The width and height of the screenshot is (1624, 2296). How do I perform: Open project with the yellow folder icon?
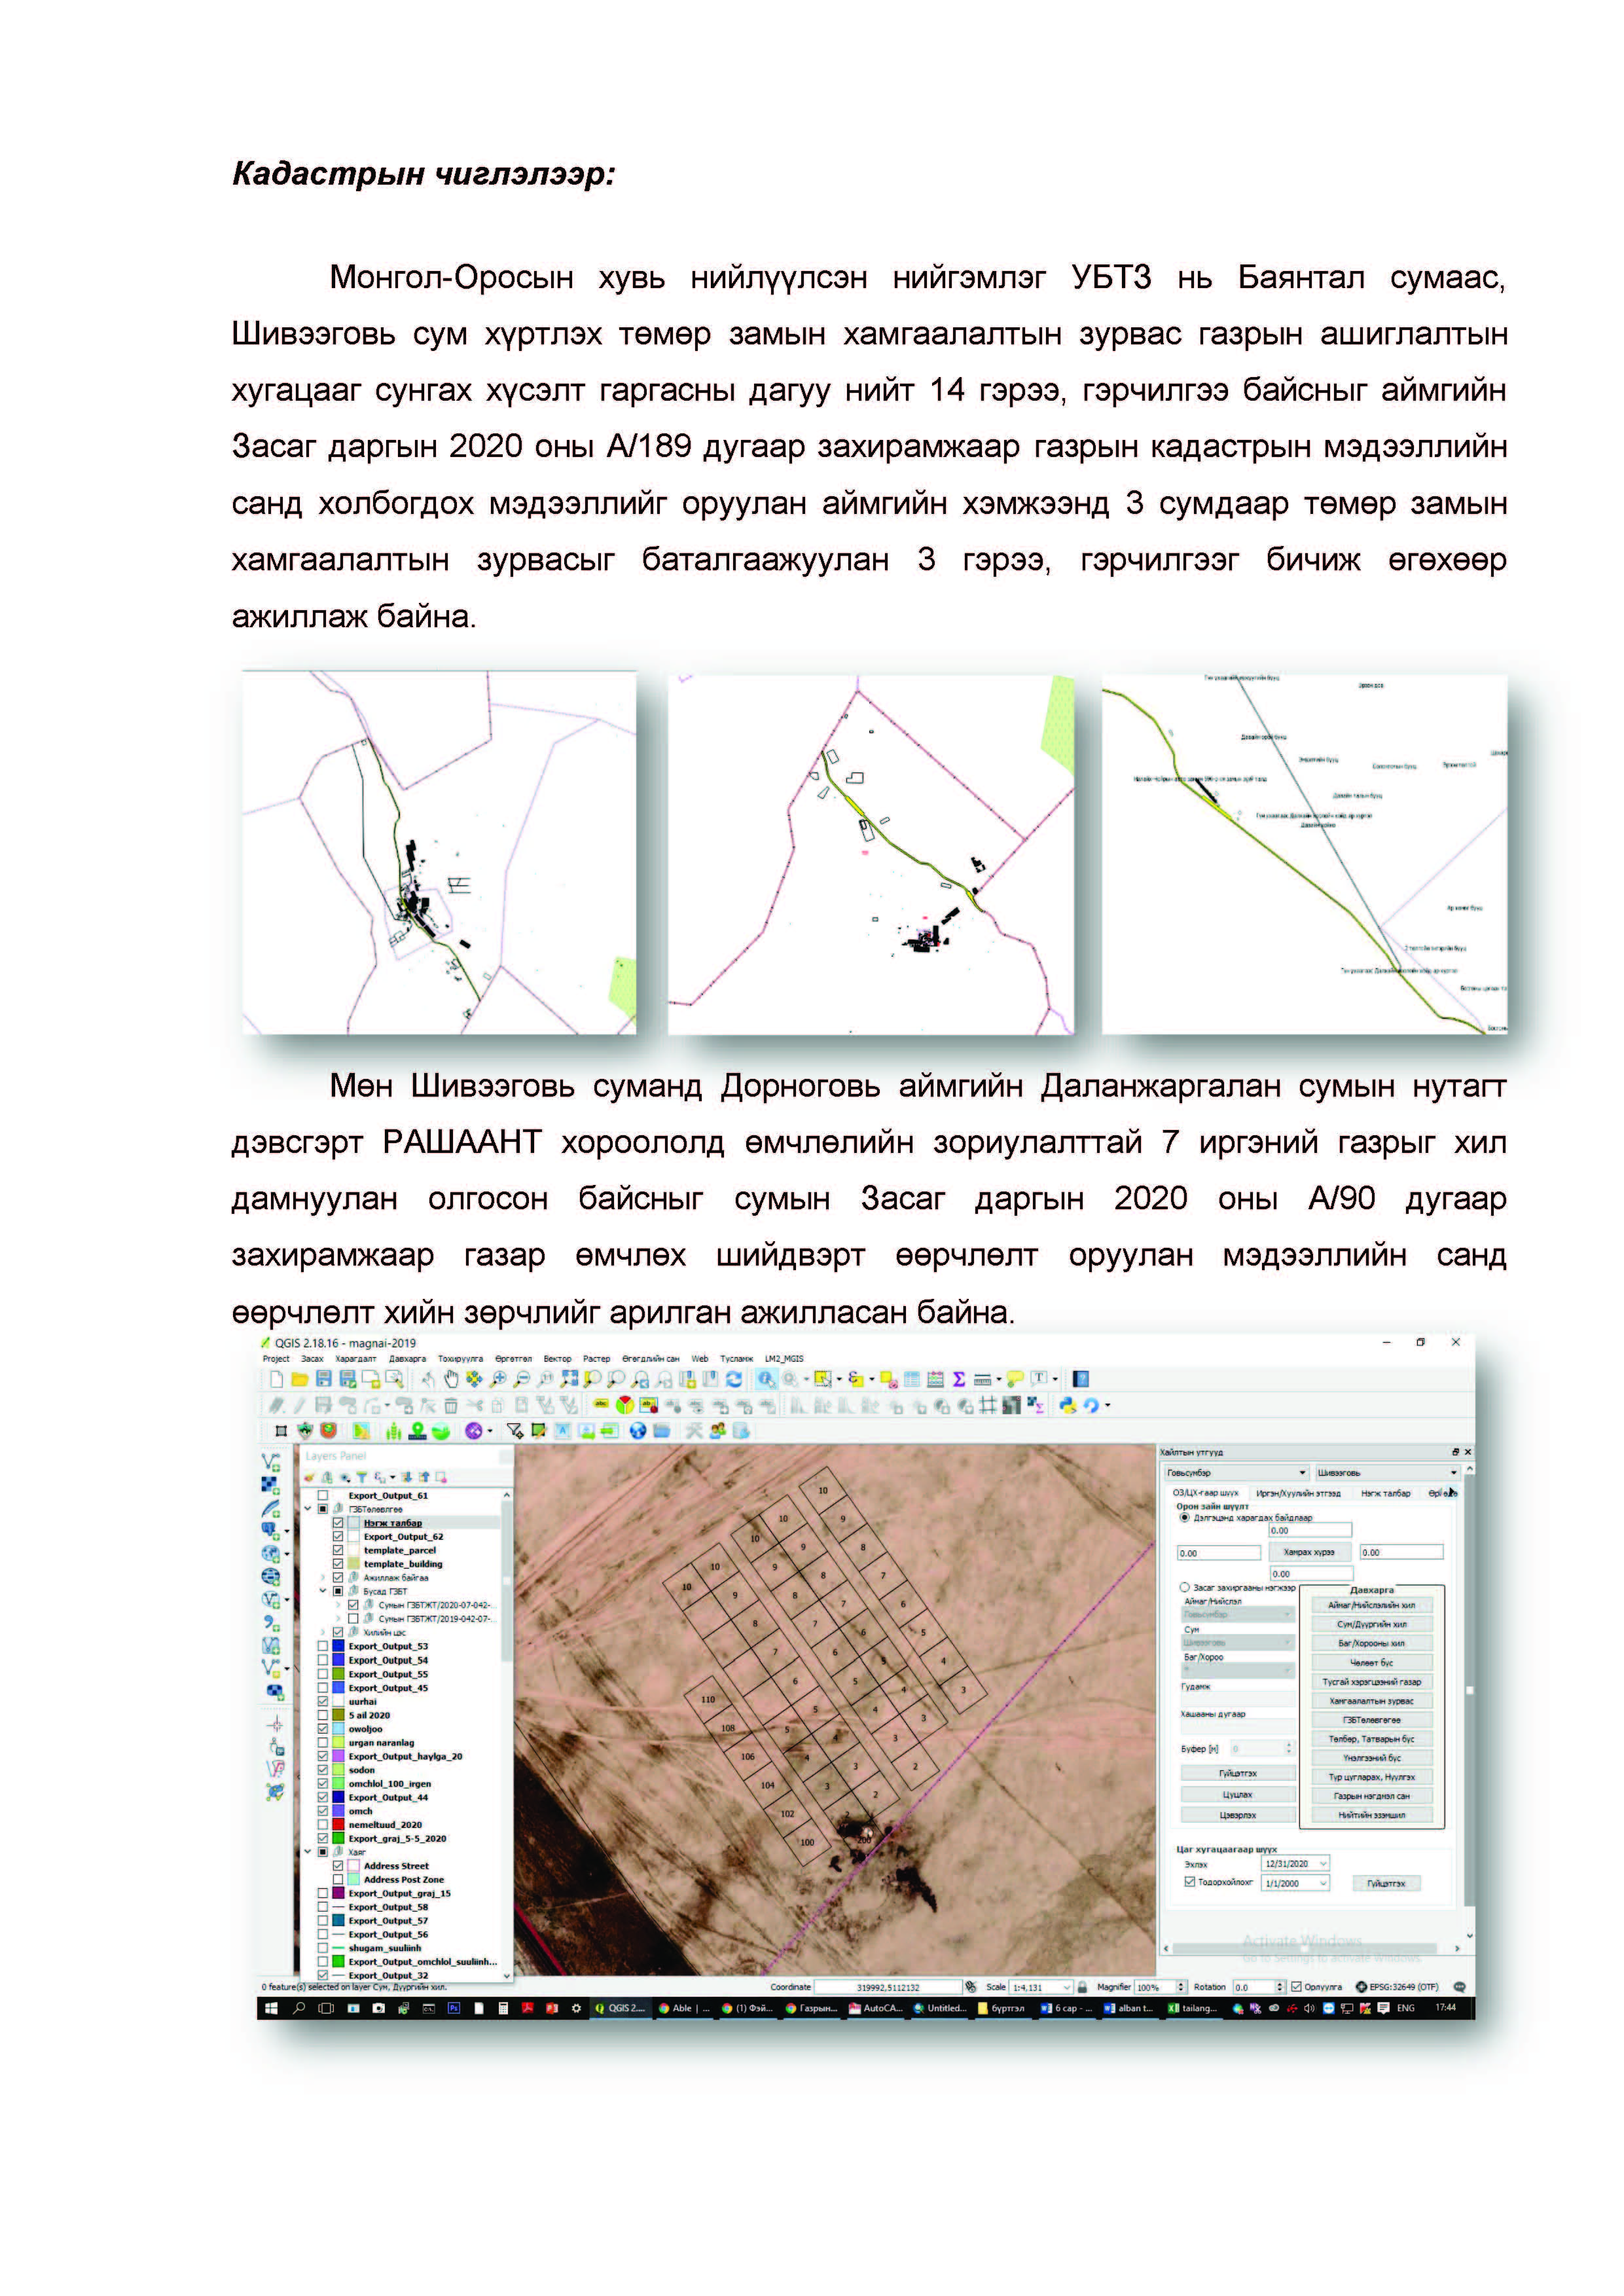coord(299,1380)
